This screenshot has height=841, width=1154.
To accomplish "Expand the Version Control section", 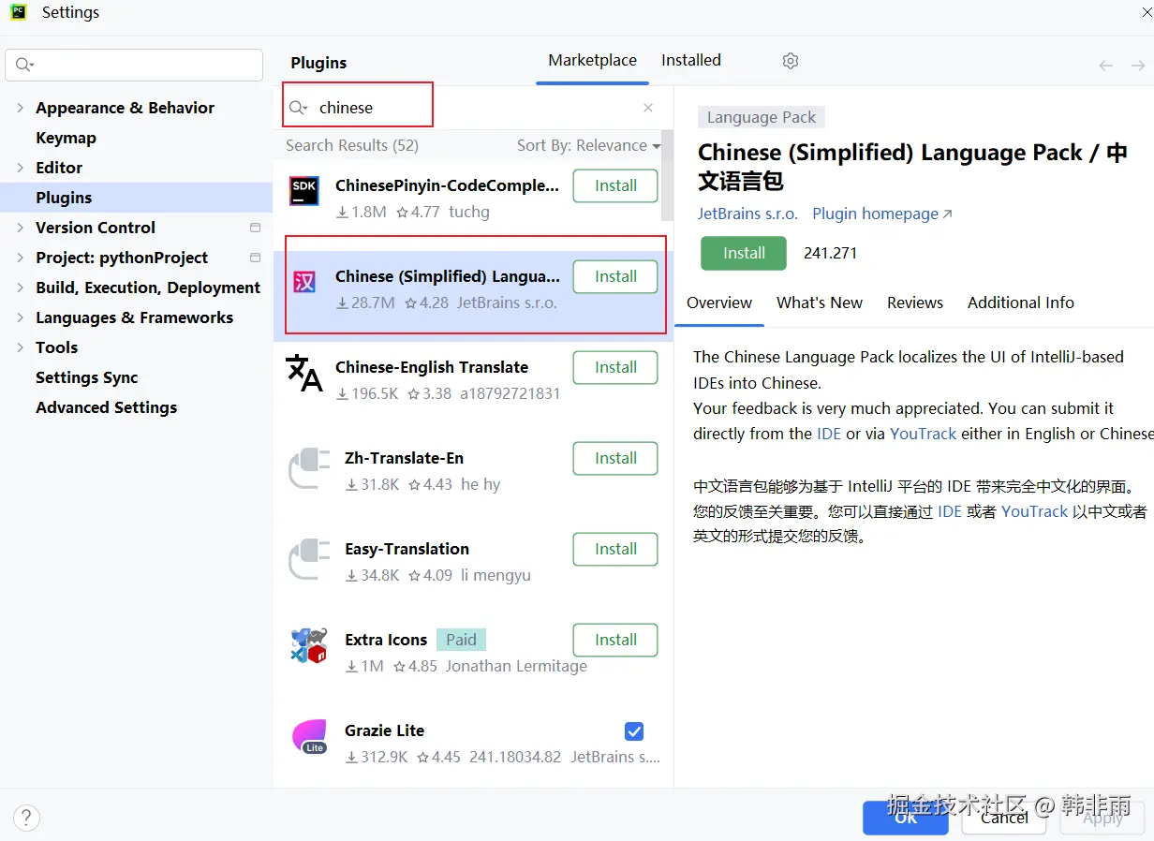I will click(x=21, y=228).
